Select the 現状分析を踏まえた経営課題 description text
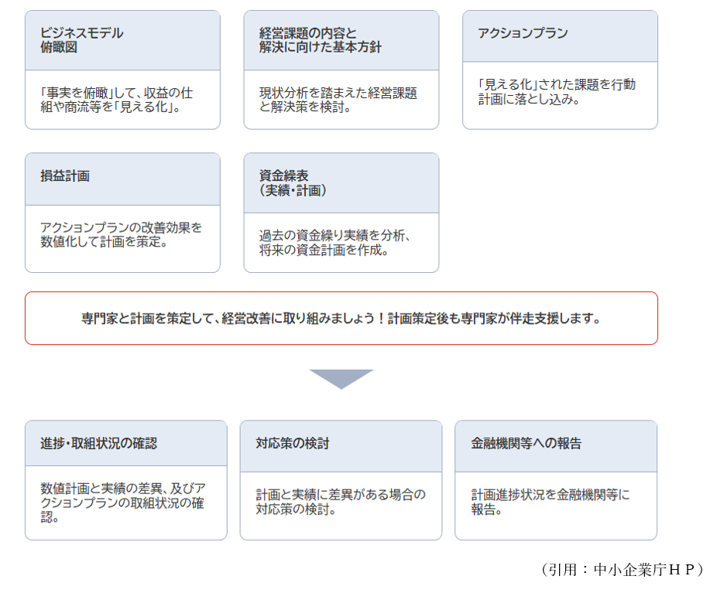 click(338, 100)
